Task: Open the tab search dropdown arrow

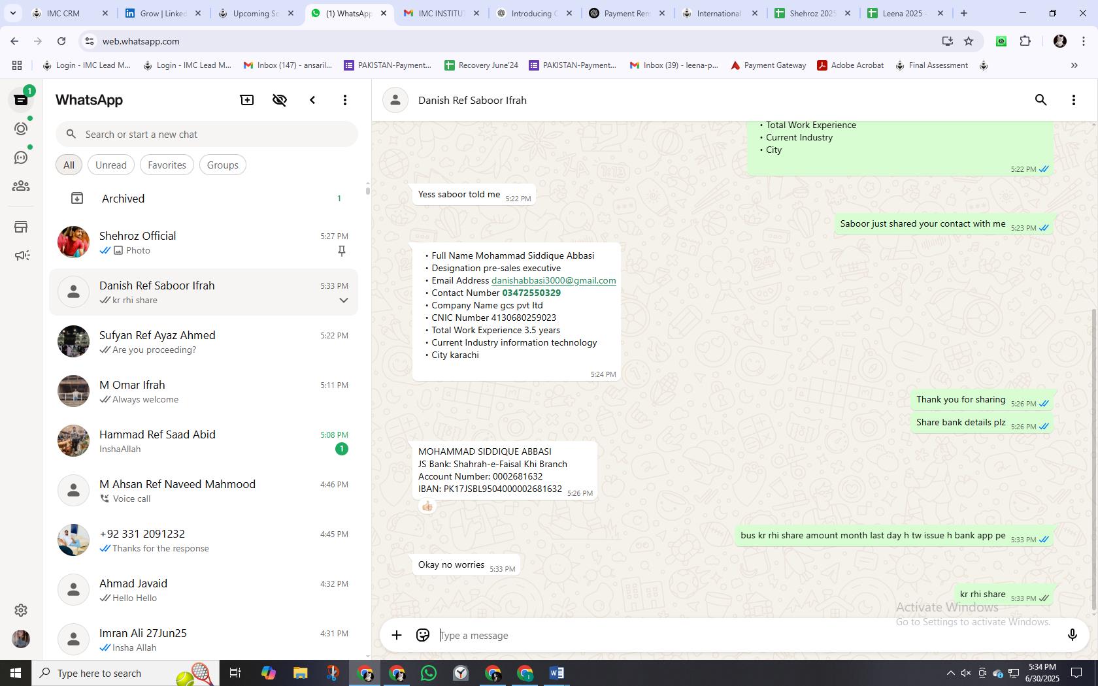Action: coord(12,13)
